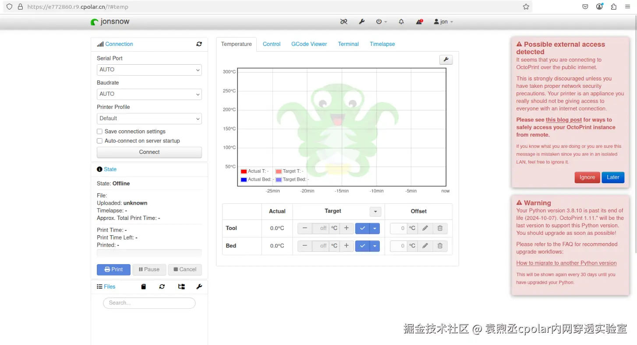Enable Save connection settings checkbox

(x=99, y=132)
